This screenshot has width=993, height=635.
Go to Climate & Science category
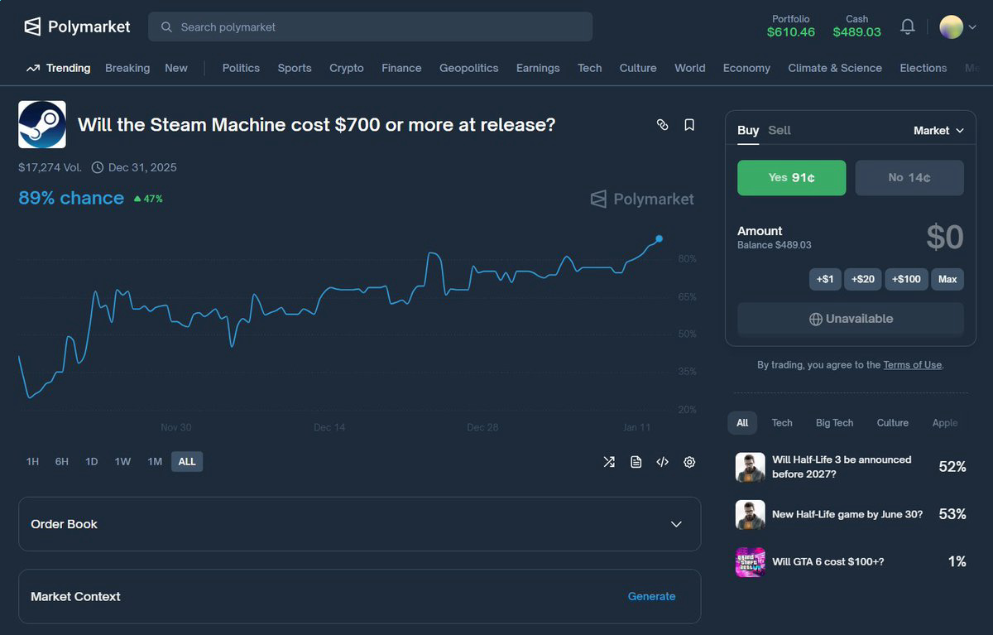click(835, 68)
